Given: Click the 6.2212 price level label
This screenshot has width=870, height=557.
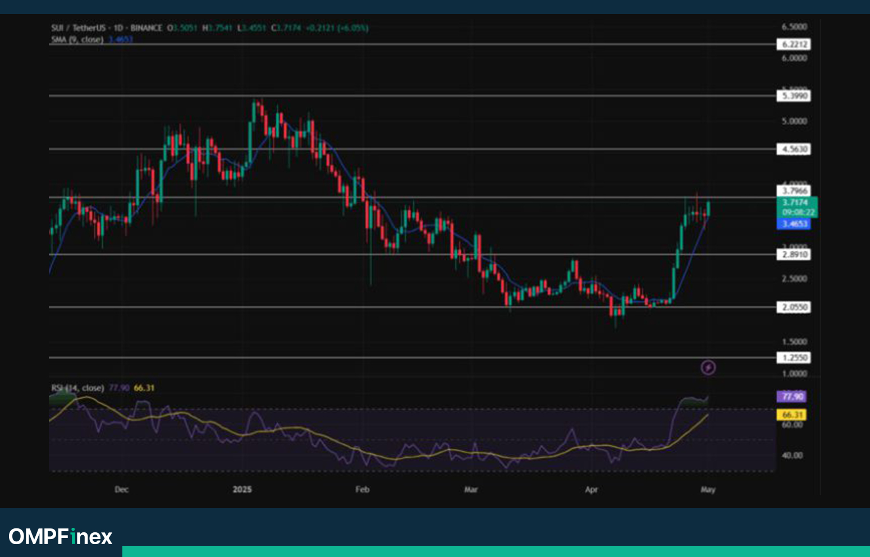Looking at the screenshot, I should pyautogui.click(x=793, y=44).
